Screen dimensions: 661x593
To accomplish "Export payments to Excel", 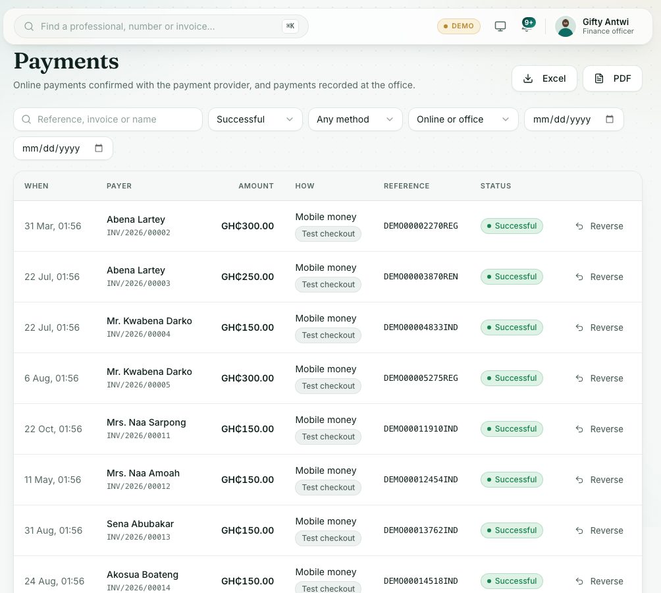I will pos(544,78).
